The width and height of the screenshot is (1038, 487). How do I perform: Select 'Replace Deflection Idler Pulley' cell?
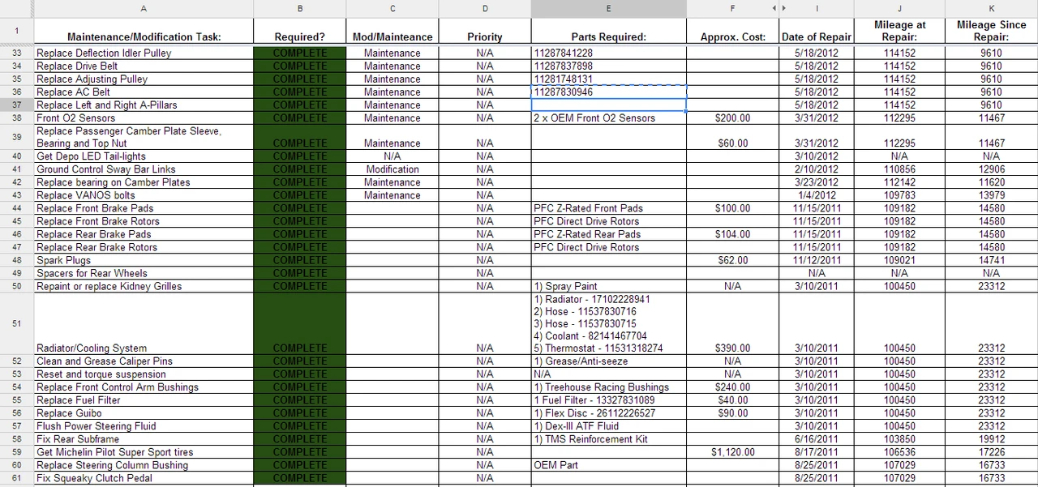(x=144, y=53)
